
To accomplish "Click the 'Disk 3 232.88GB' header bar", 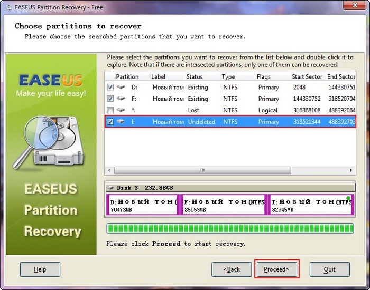I will pyautogui.click(x=230, y=188).
